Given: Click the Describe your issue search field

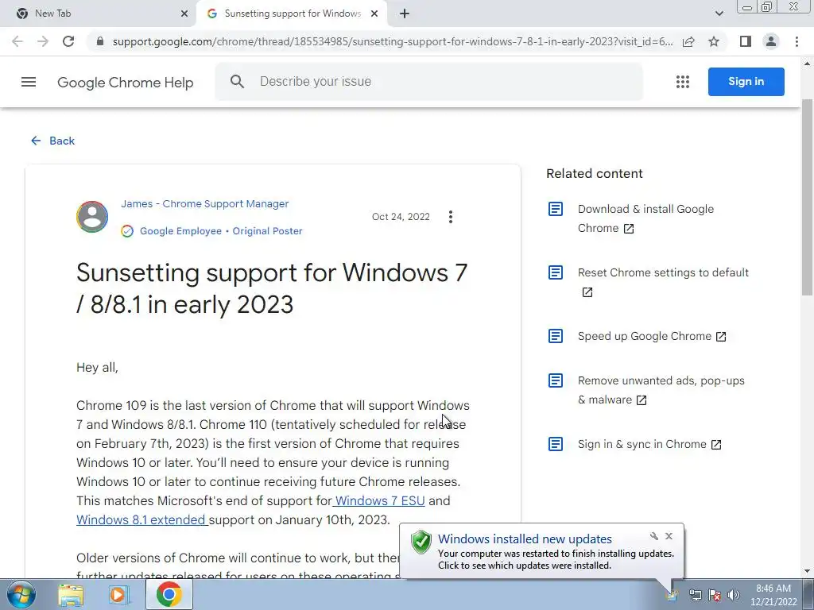Looking at the screenshot, I should tap(428, 82).
